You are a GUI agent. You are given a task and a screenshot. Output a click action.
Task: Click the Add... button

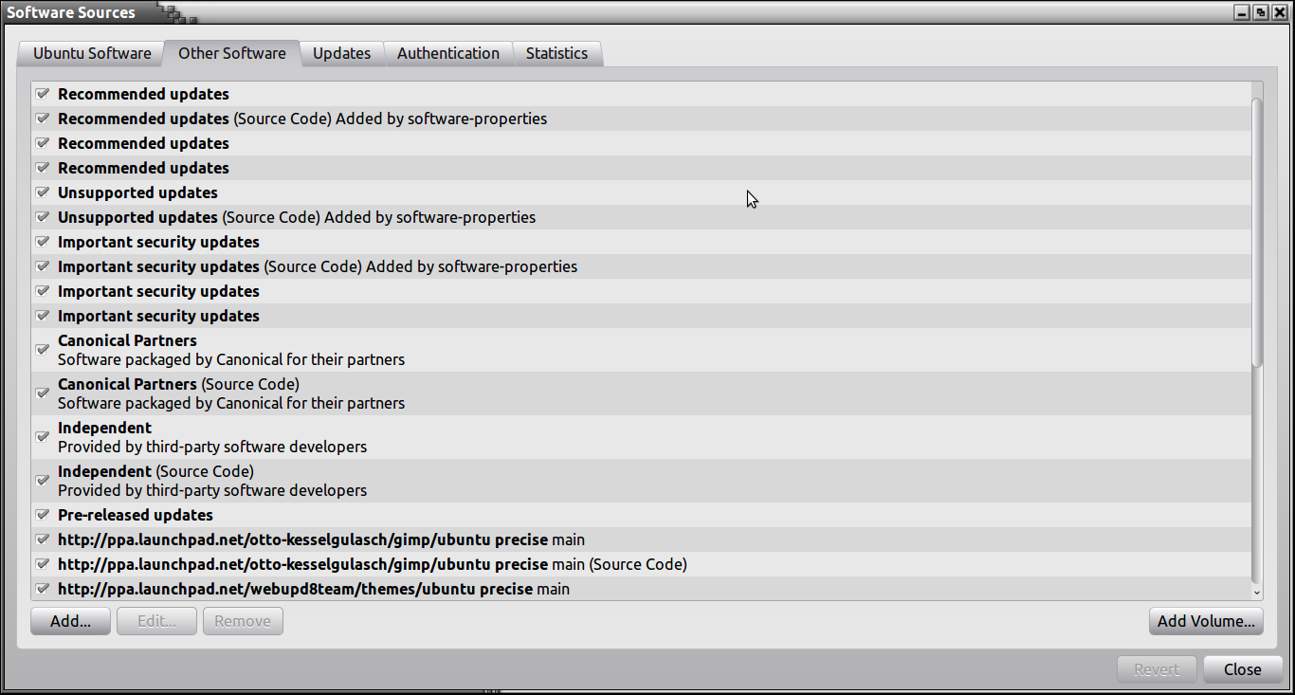(70, 621)
